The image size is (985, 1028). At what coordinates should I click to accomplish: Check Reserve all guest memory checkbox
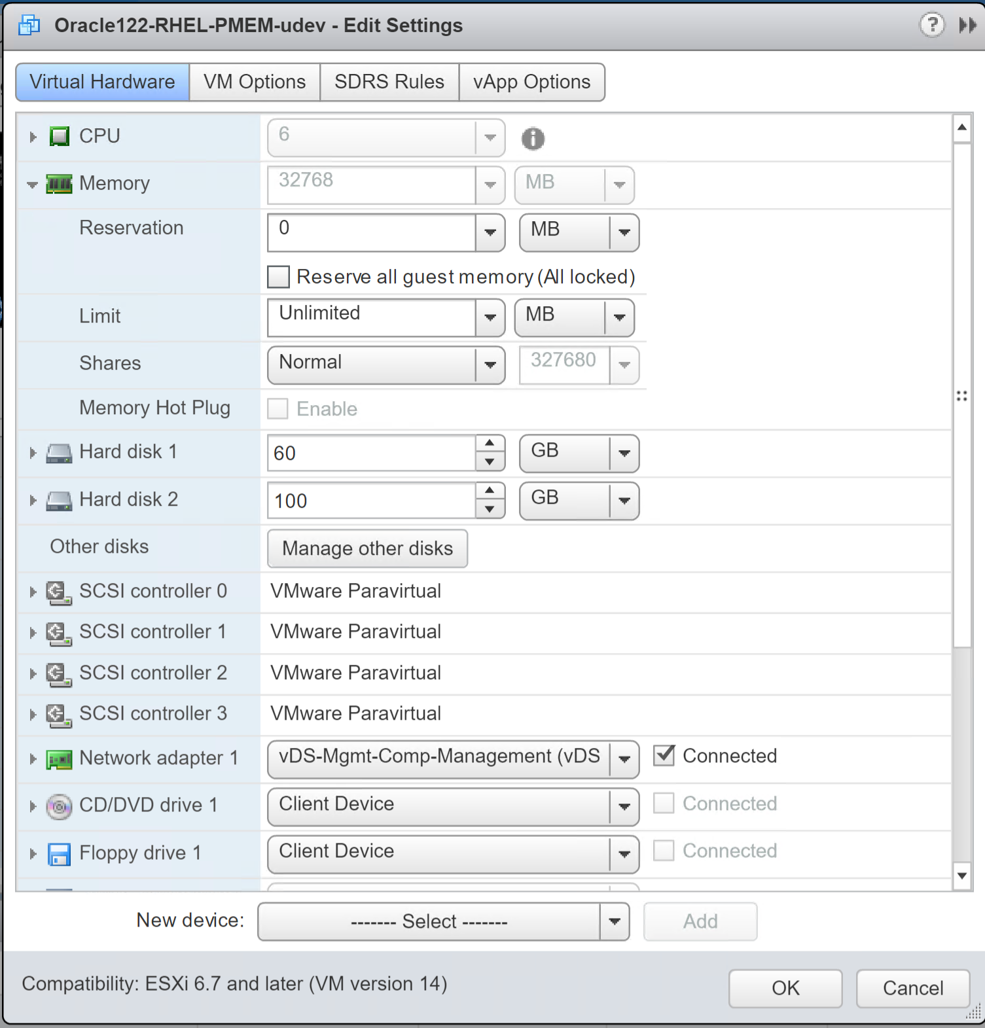pyautogui.click(x=278, y=277)
